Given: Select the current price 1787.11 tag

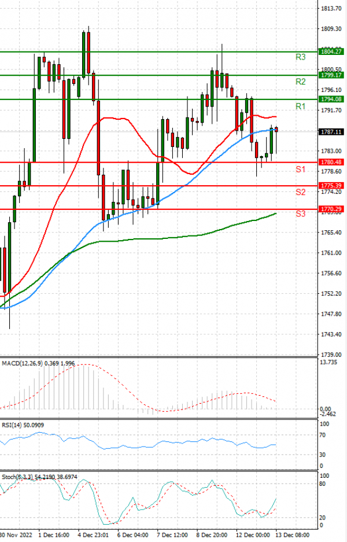Looking at the screenshot, I should (331, 132).
